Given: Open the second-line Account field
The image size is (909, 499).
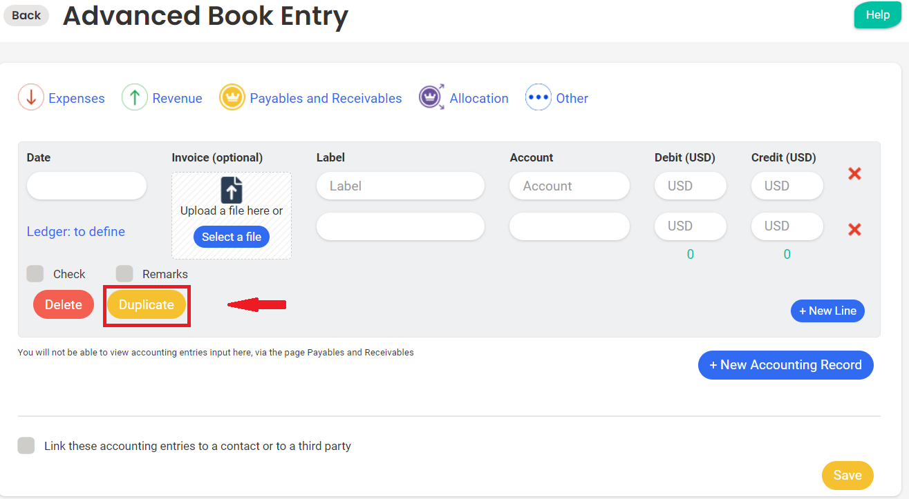Looking at the screenshot, I should click(569, 226).
